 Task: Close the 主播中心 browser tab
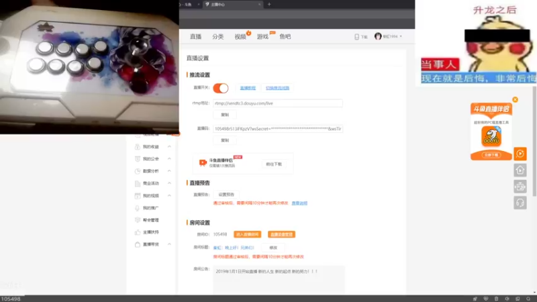click(x=259, y=5)
